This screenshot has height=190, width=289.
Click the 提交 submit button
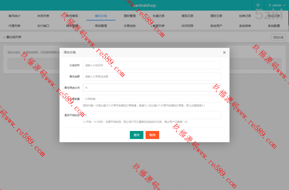[137, 135]
